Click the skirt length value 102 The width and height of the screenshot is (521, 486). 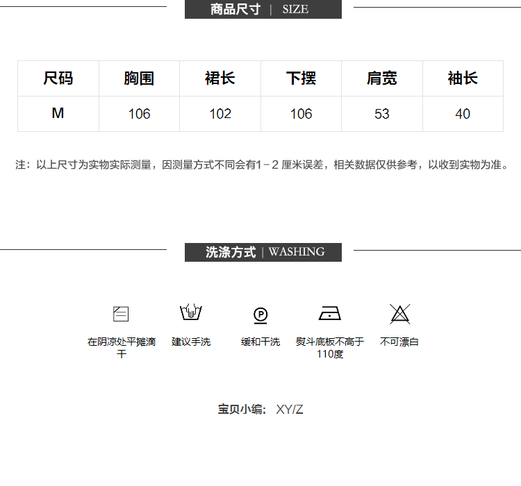point(220,114)
